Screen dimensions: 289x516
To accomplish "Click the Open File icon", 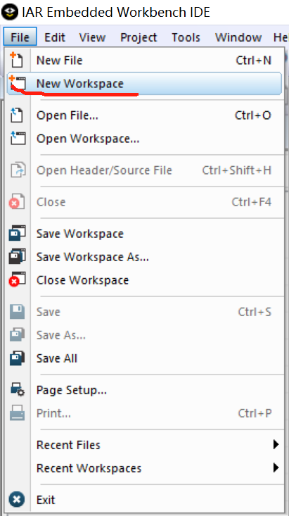I will tap(16, 115).
